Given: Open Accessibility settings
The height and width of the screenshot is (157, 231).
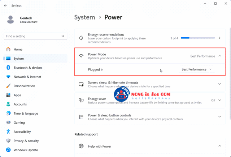Looking at the screenshot, I should tap(35, 132).
